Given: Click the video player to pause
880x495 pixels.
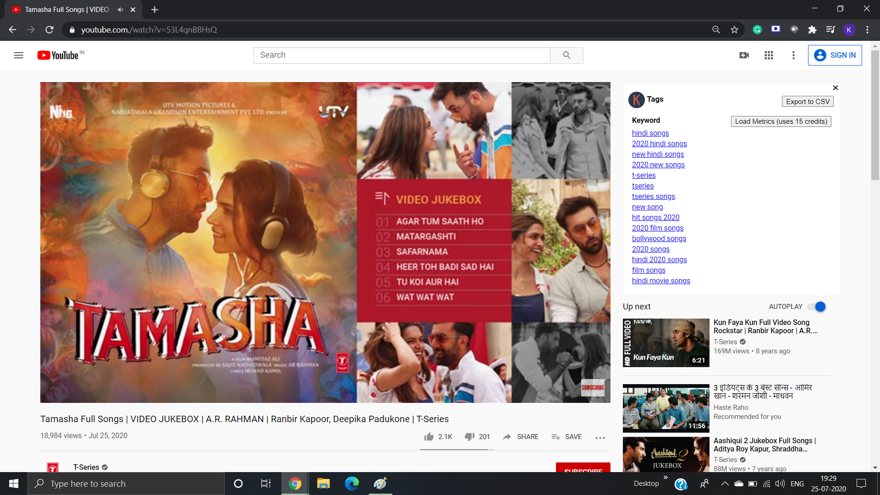Looking at the screenshot, I should point(325,242).
